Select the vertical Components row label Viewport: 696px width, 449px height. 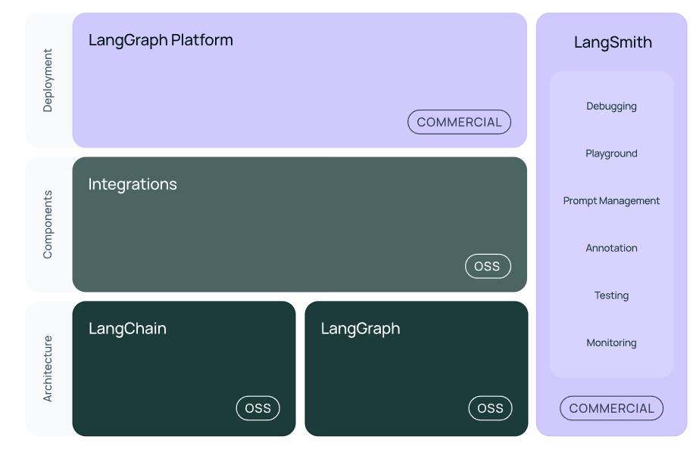point(48,224)
